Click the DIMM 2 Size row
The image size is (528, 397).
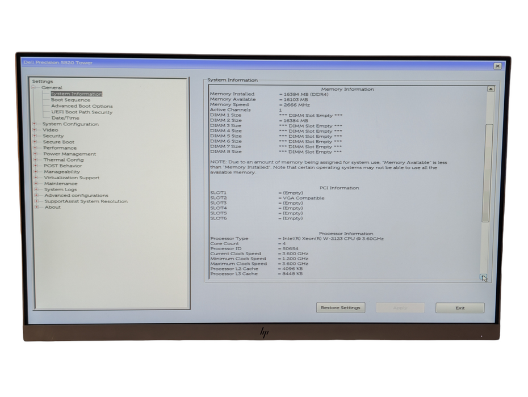(259, 120)
